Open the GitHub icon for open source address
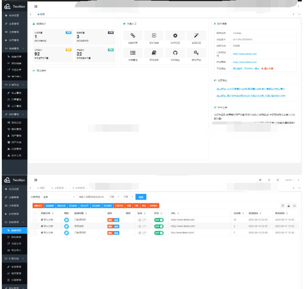Viewport: 304px width, 289px height. (x=175, y=53)
